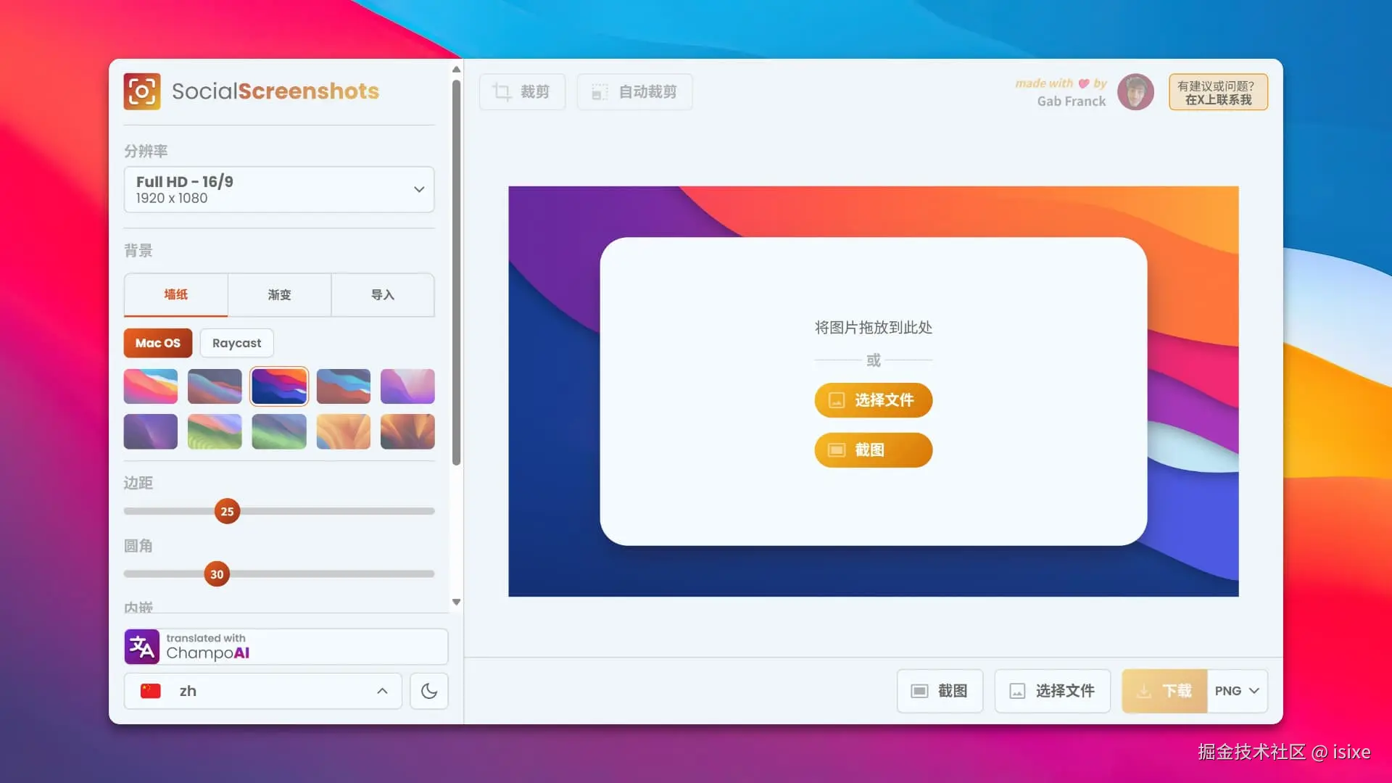Image resolution: width=1392 pixels, height=783 pixels.
Task: Open the PNG format dropdown
Action: (1237, 691)
